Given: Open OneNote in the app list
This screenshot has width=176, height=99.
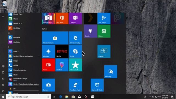Looking at the screenshot, I should point(24,42).
